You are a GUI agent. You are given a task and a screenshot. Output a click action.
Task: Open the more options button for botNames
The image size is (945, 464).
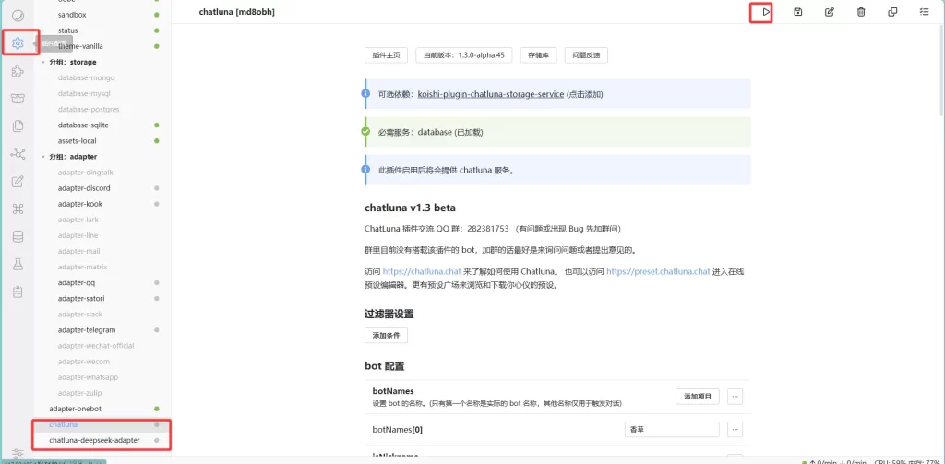tap(735, 397)
